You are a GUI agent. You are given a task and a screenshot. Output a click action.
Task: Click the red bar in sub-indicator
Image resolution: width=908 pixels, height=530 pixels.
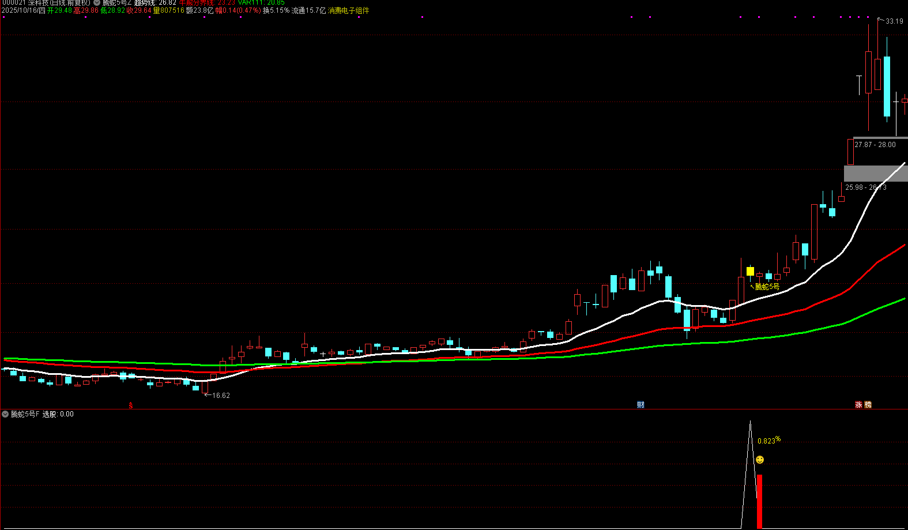[759, 501]
